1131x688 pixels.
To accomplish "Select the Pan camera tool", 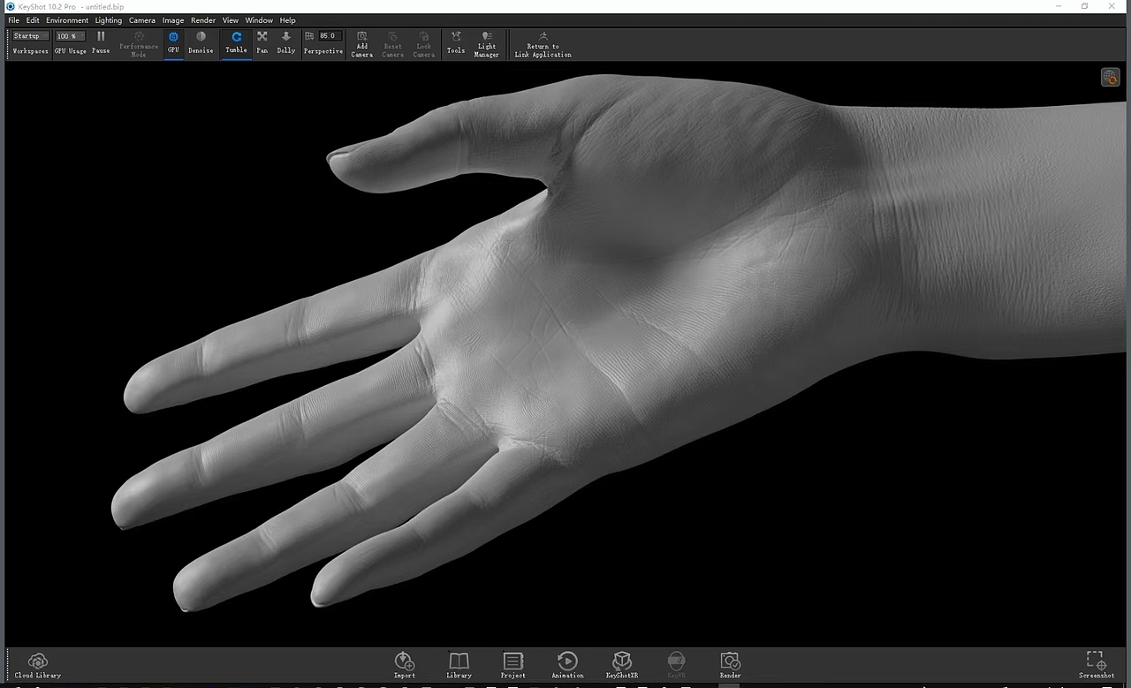I will (x=262, y=42).
